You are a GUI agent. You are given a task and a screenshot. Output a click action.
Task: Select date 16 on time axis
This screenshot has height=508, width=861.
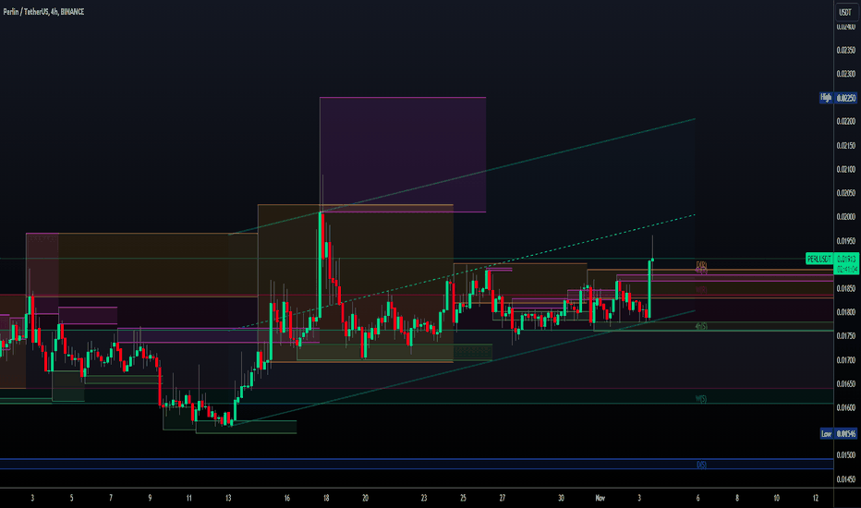pyautogui.click(x=286, y=498)
